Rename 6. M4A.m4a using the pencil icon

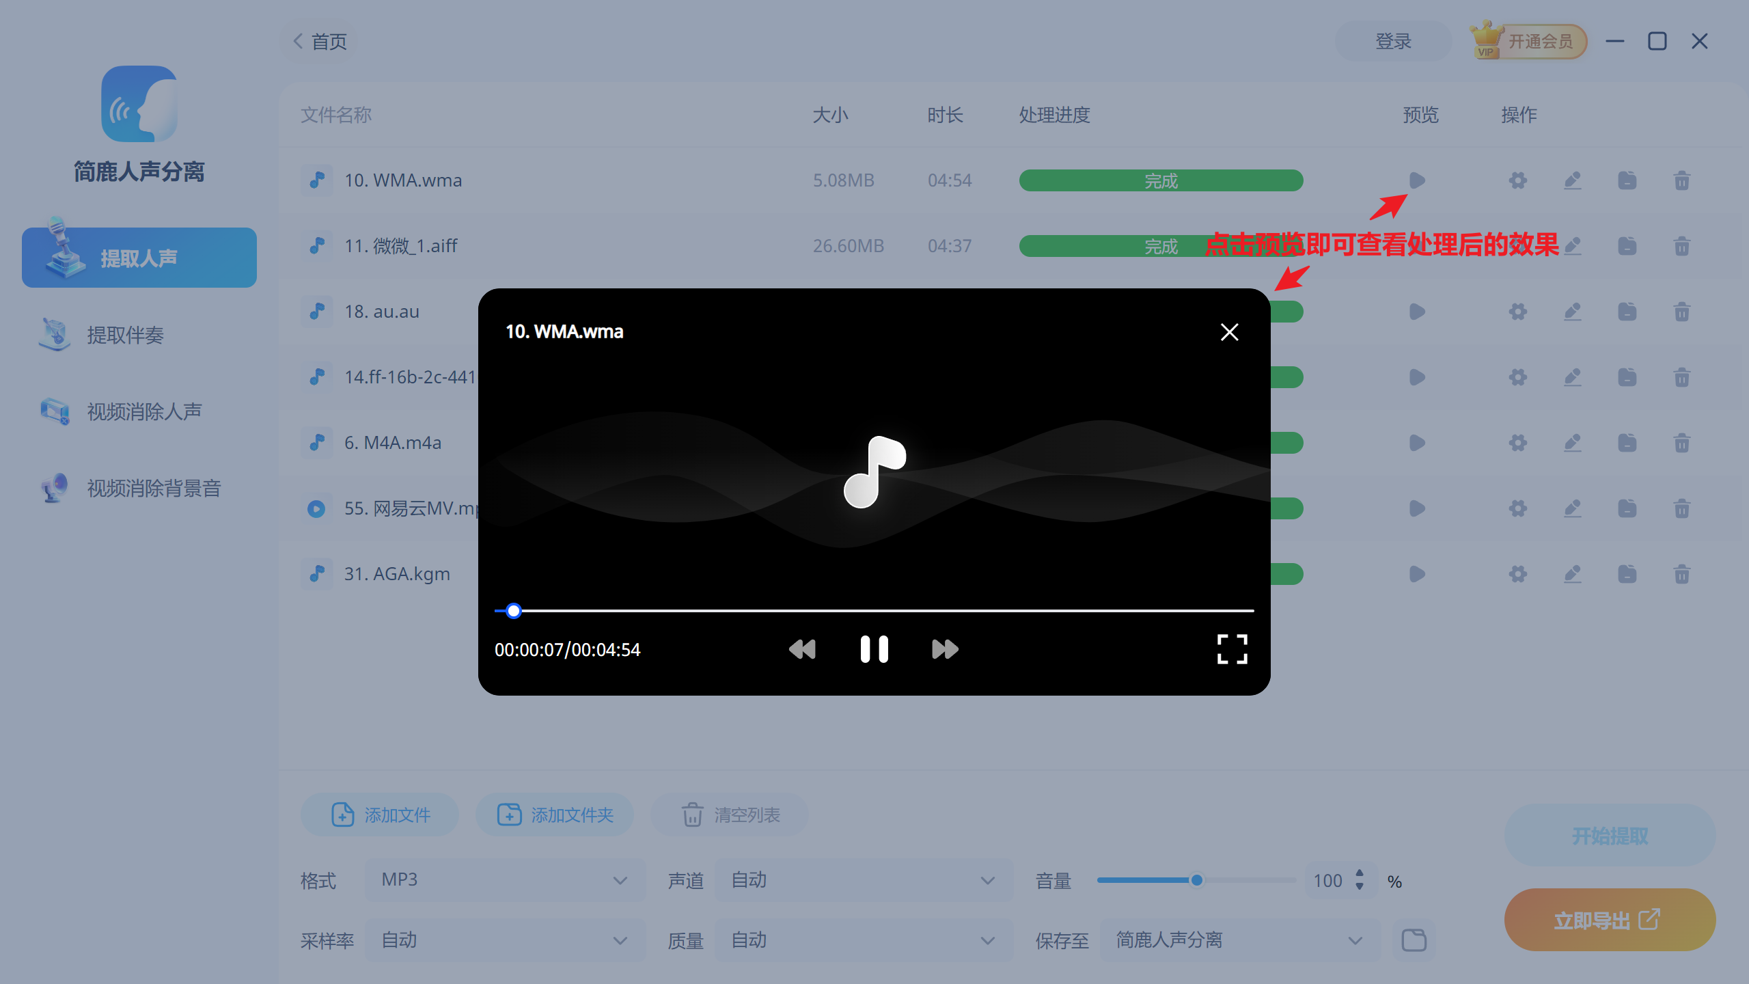(x=1573, y=442)
